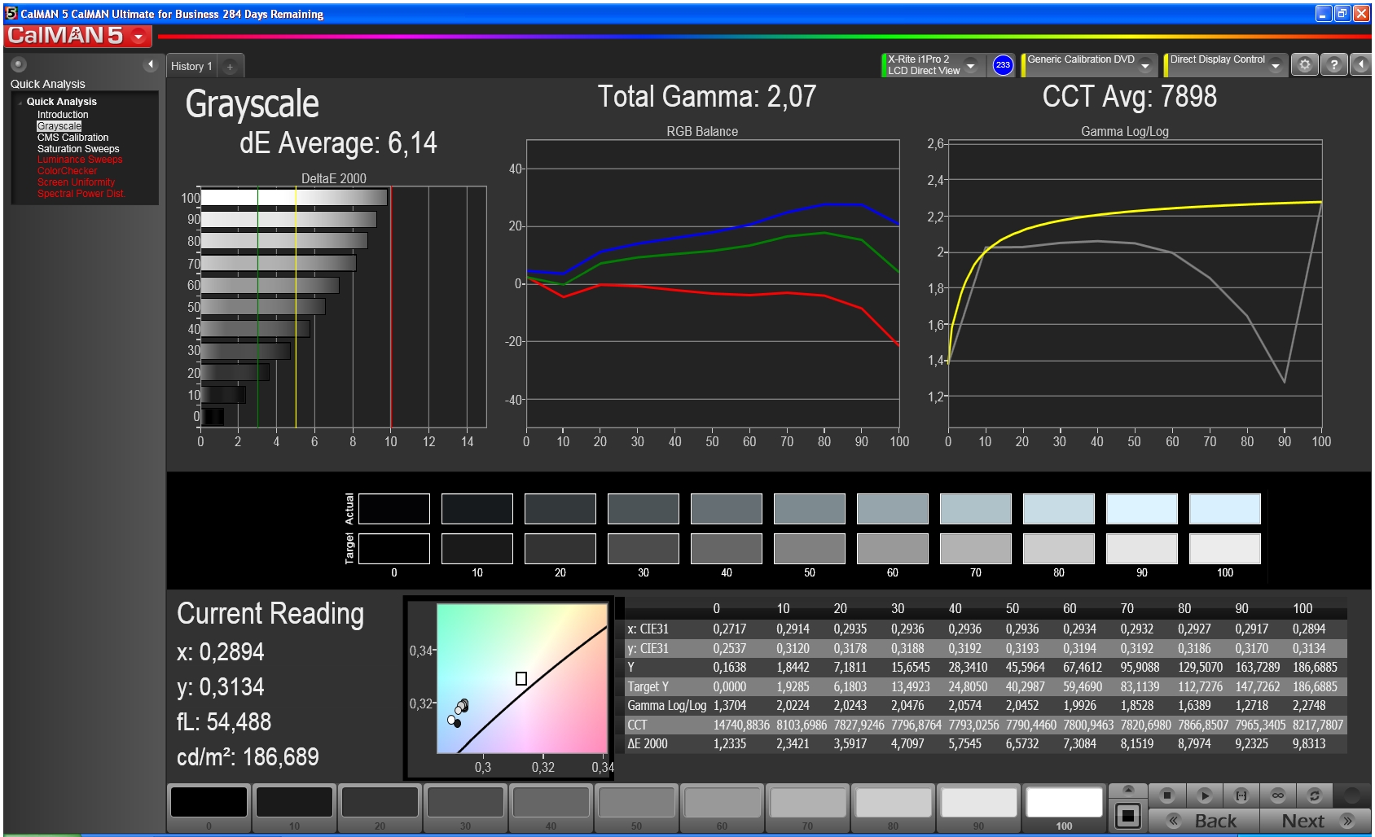Open the Saturation Sweeps step
This screenshot has width=1375, height=837.
(78, 149)
